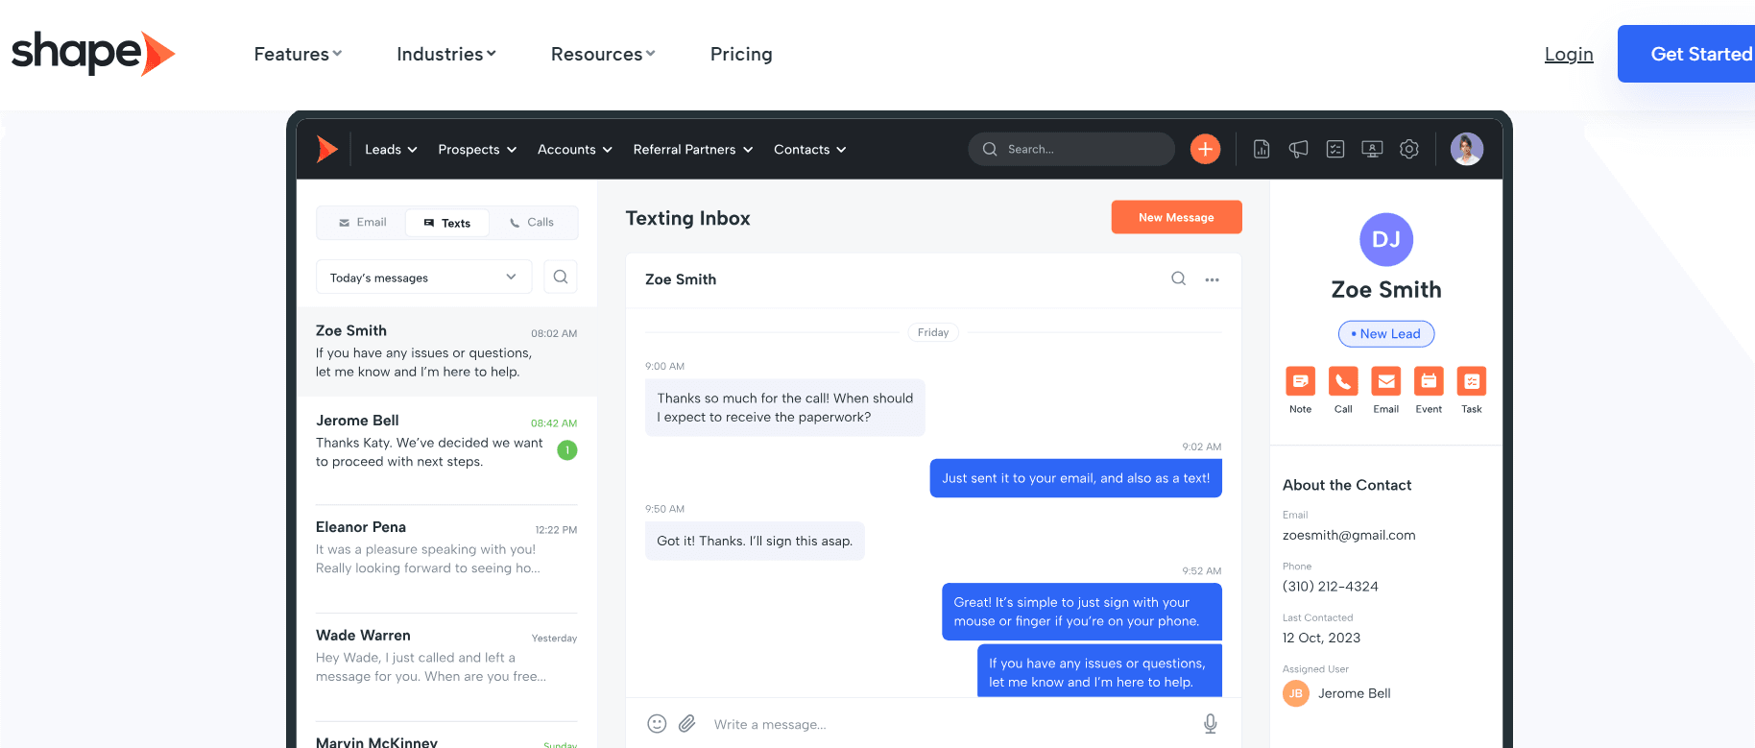
Task: Open the reports document icon
Action: click(x=1262, y=149)
